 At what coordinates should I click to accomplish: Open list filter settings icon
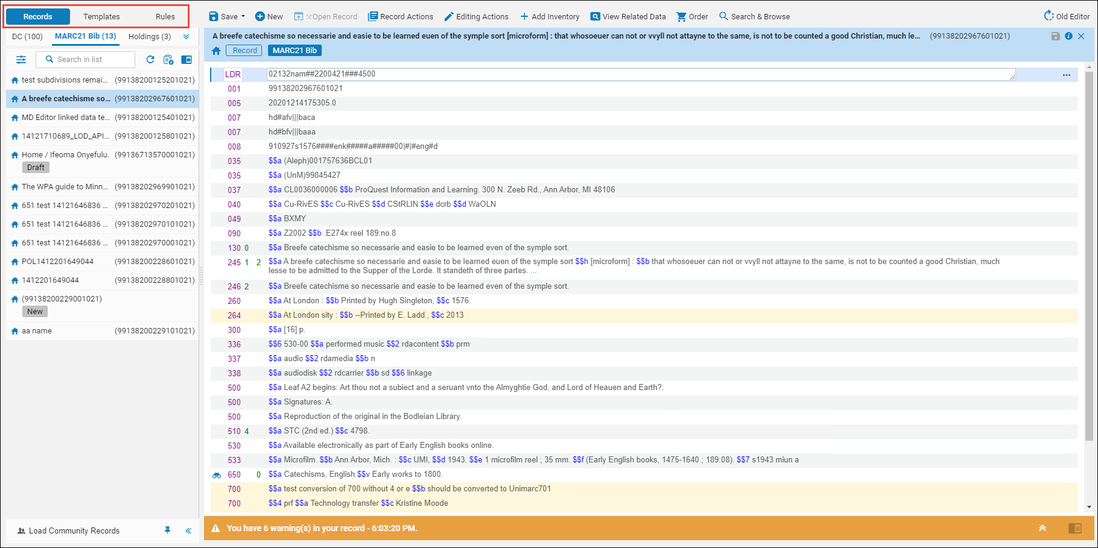coord(21,60)
